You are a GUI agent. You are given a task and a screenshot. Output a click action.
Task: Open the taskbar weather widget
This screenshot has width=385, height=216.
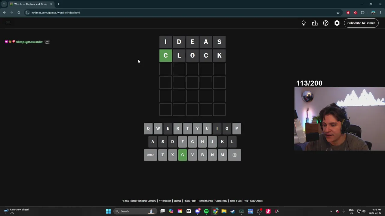17,211
